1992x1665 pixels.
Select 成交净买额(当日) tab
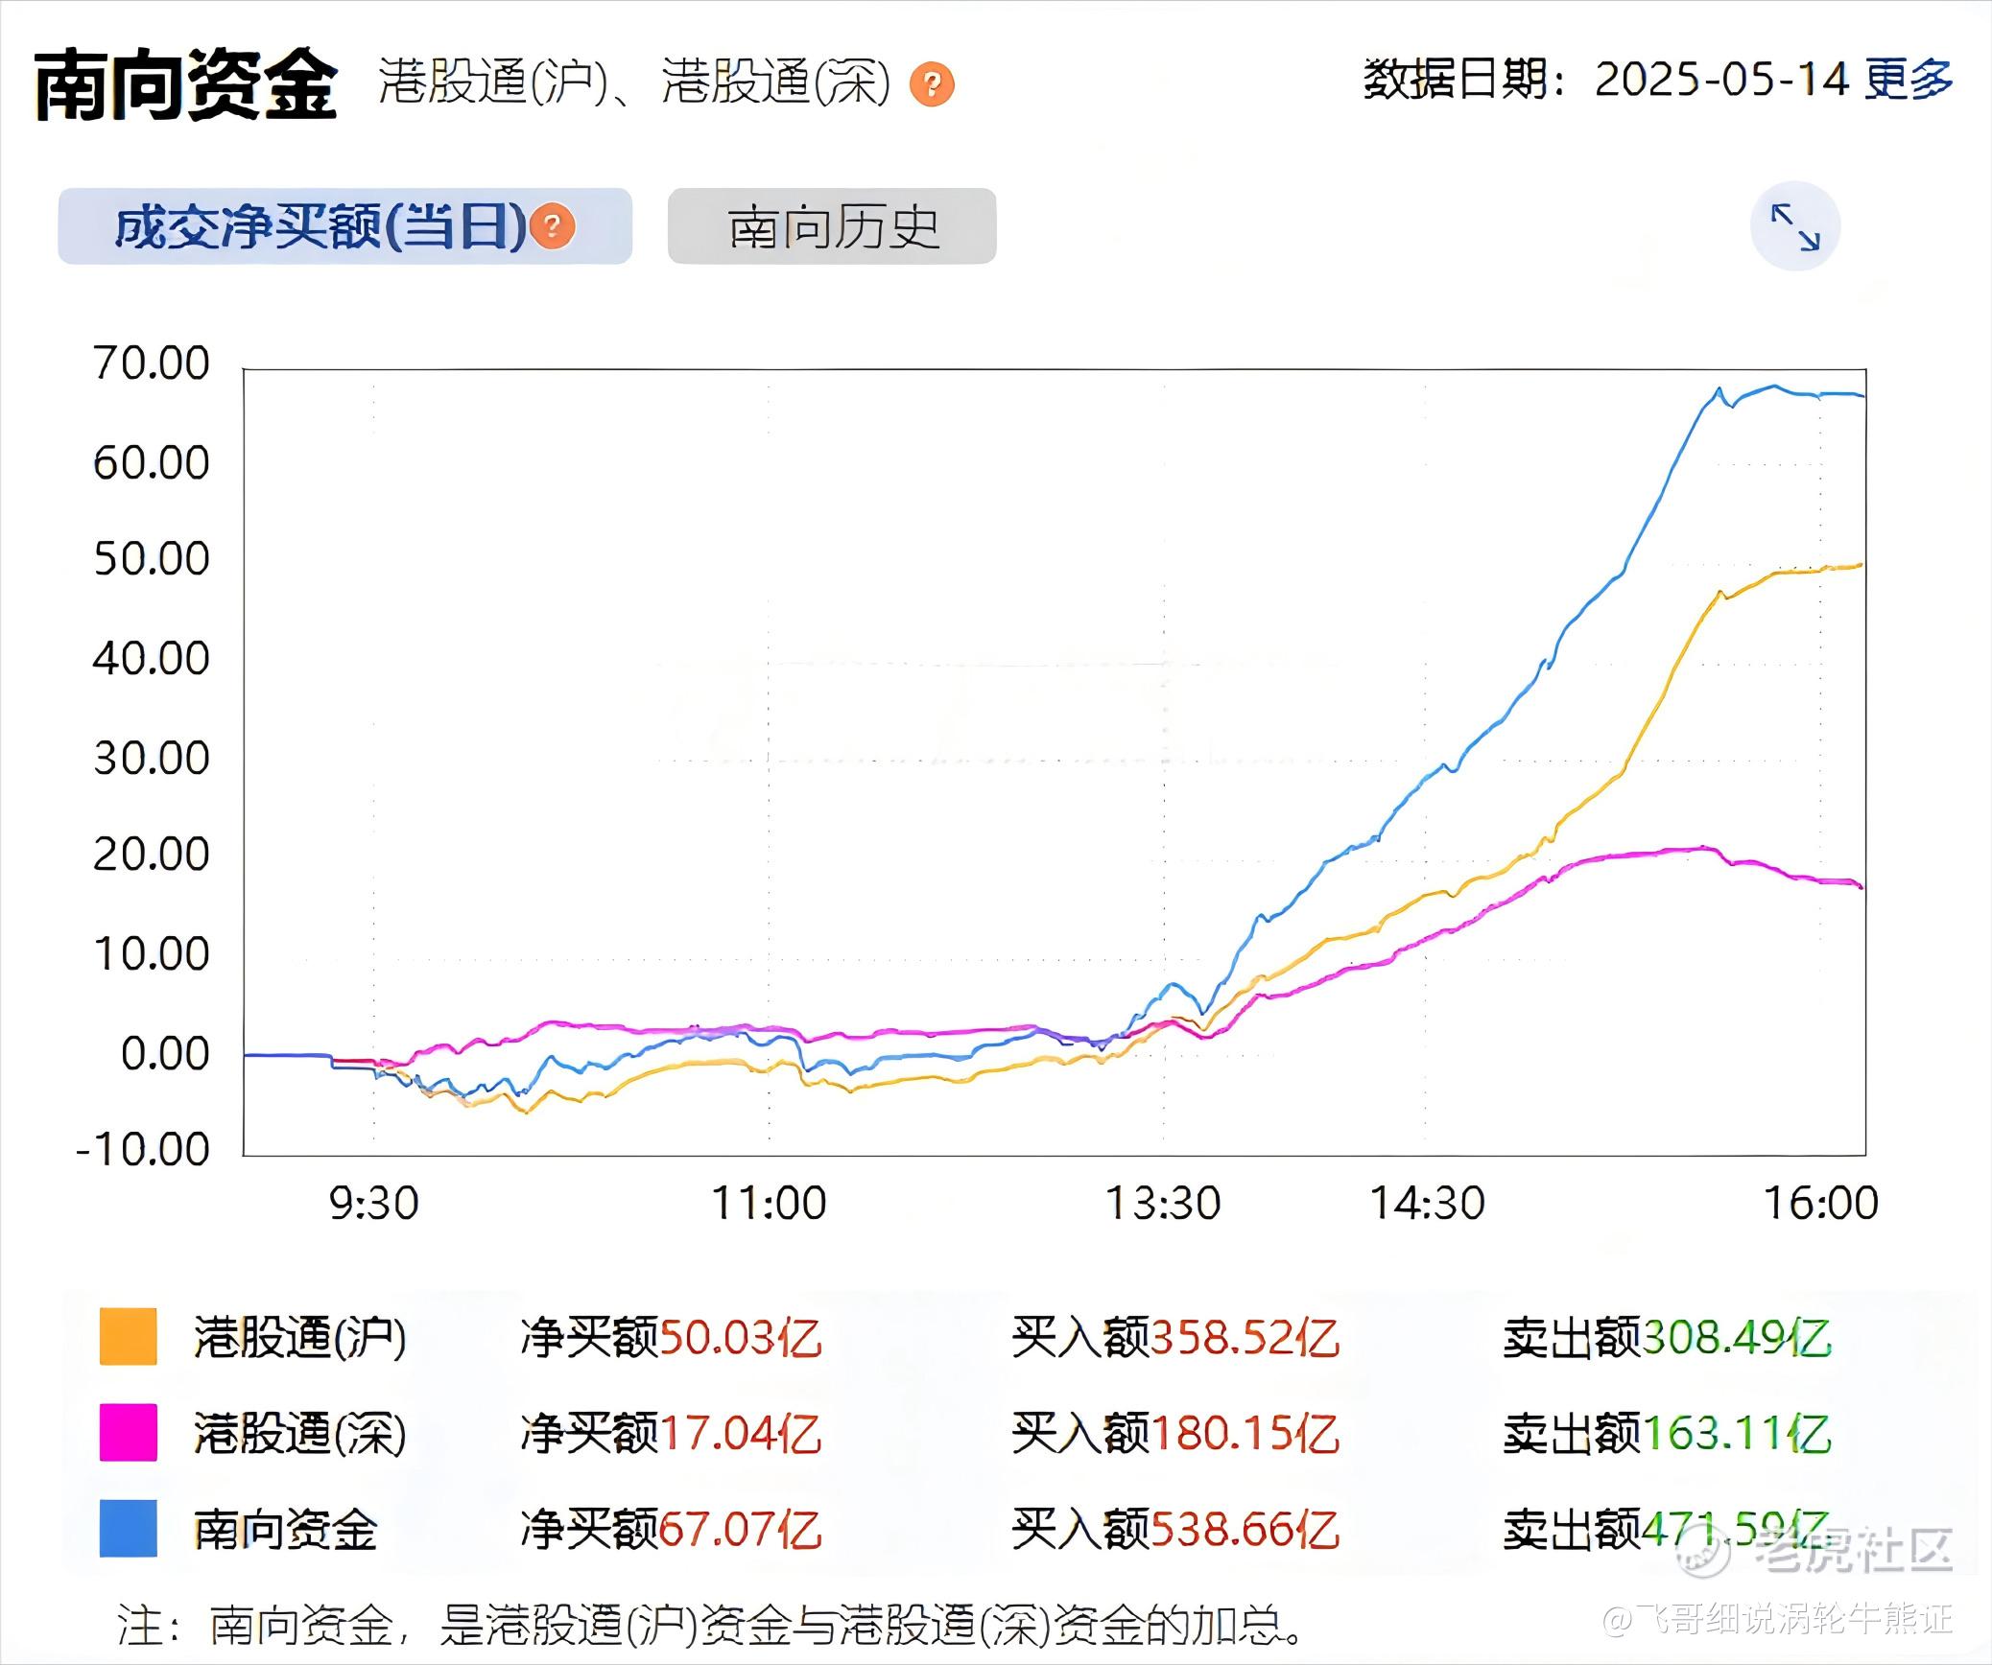coord(344,226)
